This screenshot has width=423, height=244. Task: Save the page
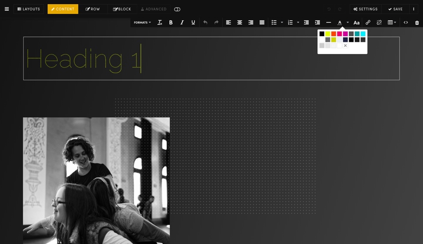click(x=395, y=9)
